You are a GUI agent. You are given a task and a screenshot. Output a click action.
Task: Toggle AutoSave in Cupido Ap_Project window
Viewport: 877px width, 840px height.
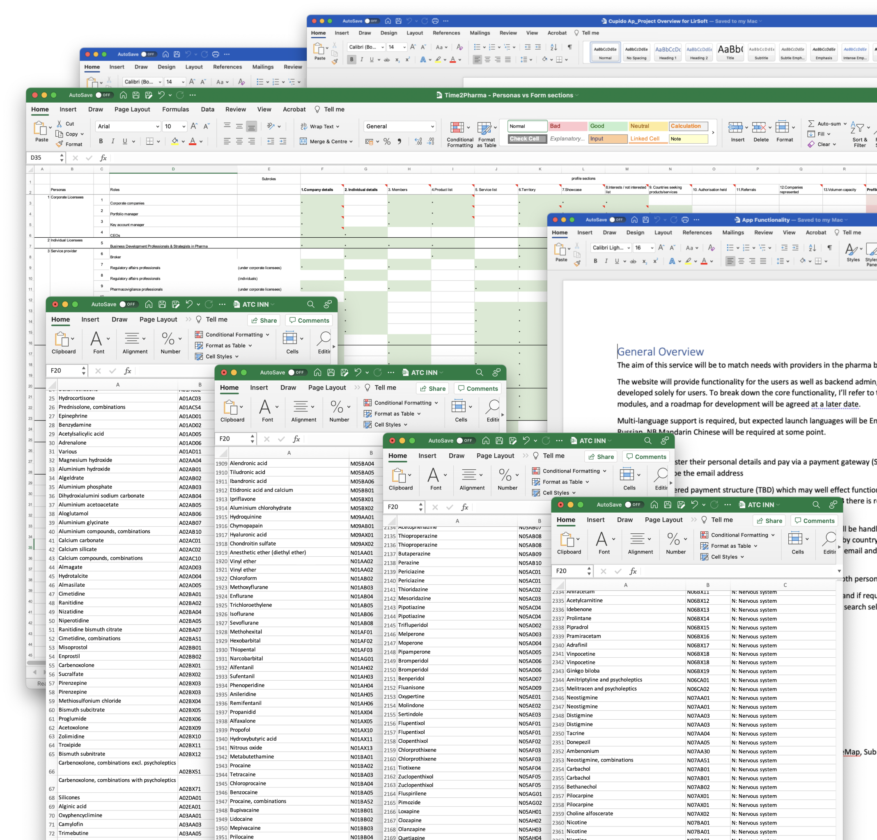(372, 21)
